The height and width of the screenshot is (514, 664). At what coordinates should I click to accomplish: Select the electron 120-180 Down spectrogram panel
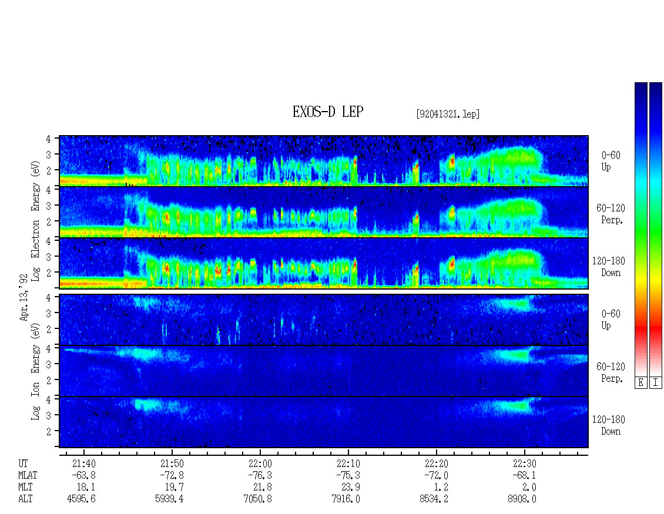point(324,263)
